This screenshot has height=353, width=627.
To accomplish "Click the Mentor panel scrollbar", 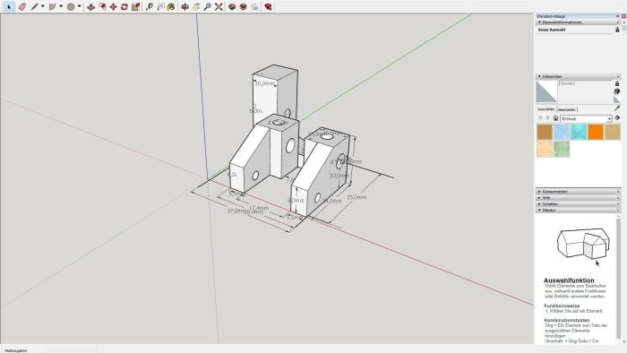I will [619, 278].
